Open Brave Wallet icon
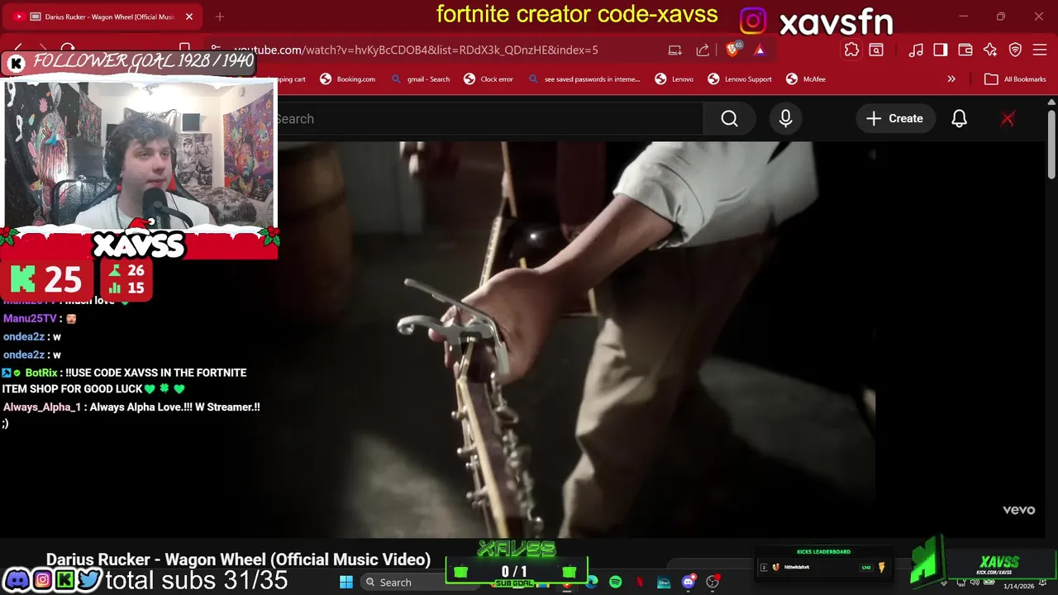The height and width of the screenshot is (595, 1058). (x=965, y=50)
